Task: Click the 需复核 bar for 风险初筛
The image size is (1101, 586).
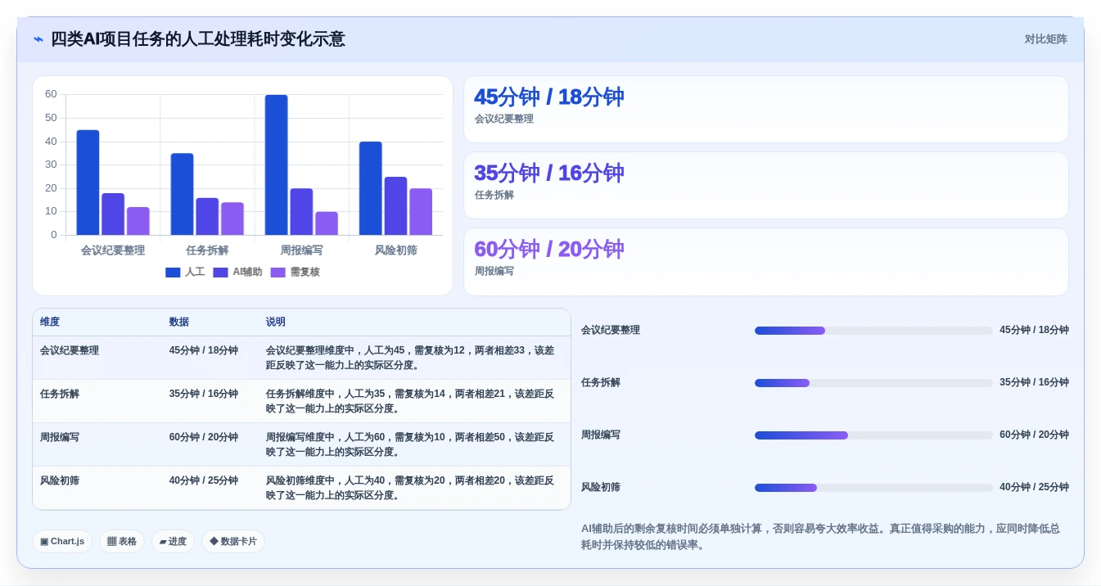Action: (x=421, y=212)
